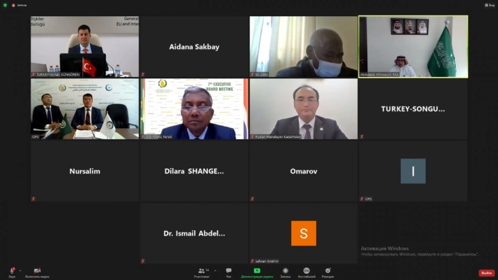This screenshot has height=280, width=498.
Task: Turn on camera with Включить видео
Action: coord(37,273)
